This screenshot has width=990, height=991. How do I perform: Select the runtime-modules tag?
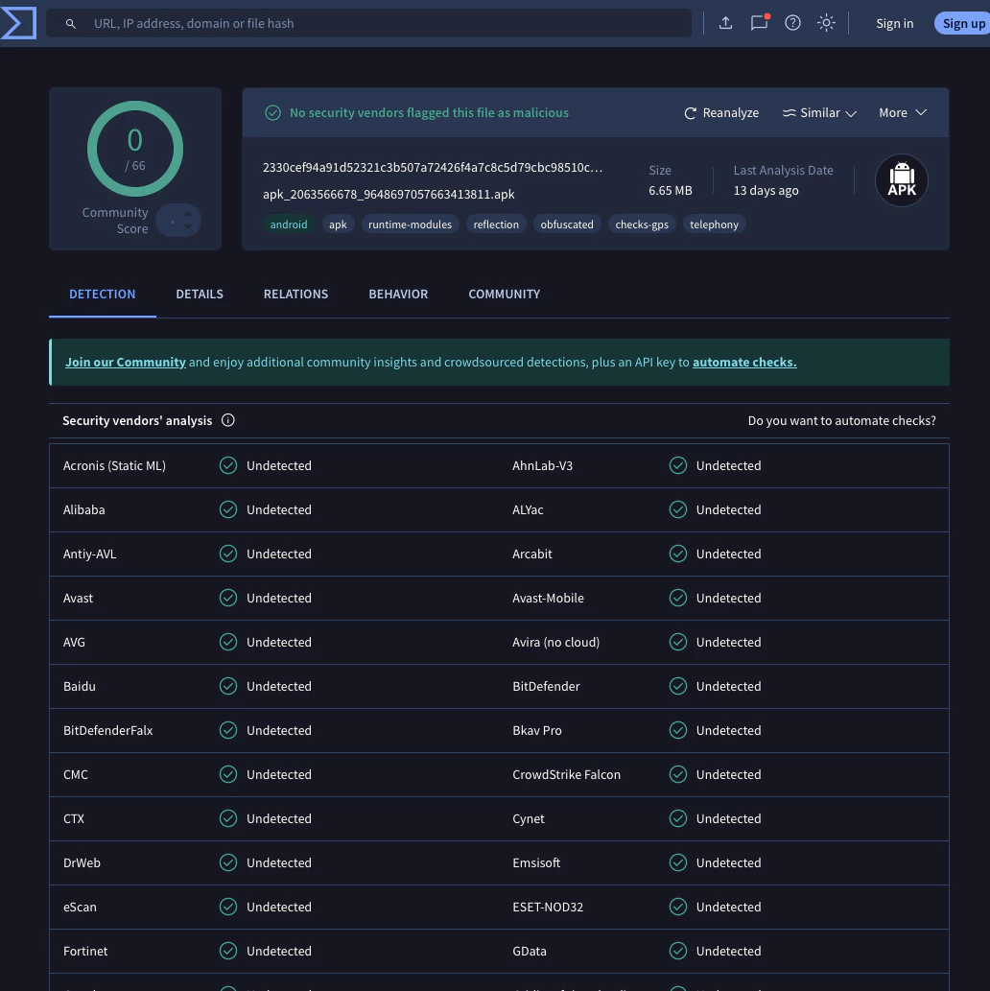[x=411, y=224]
